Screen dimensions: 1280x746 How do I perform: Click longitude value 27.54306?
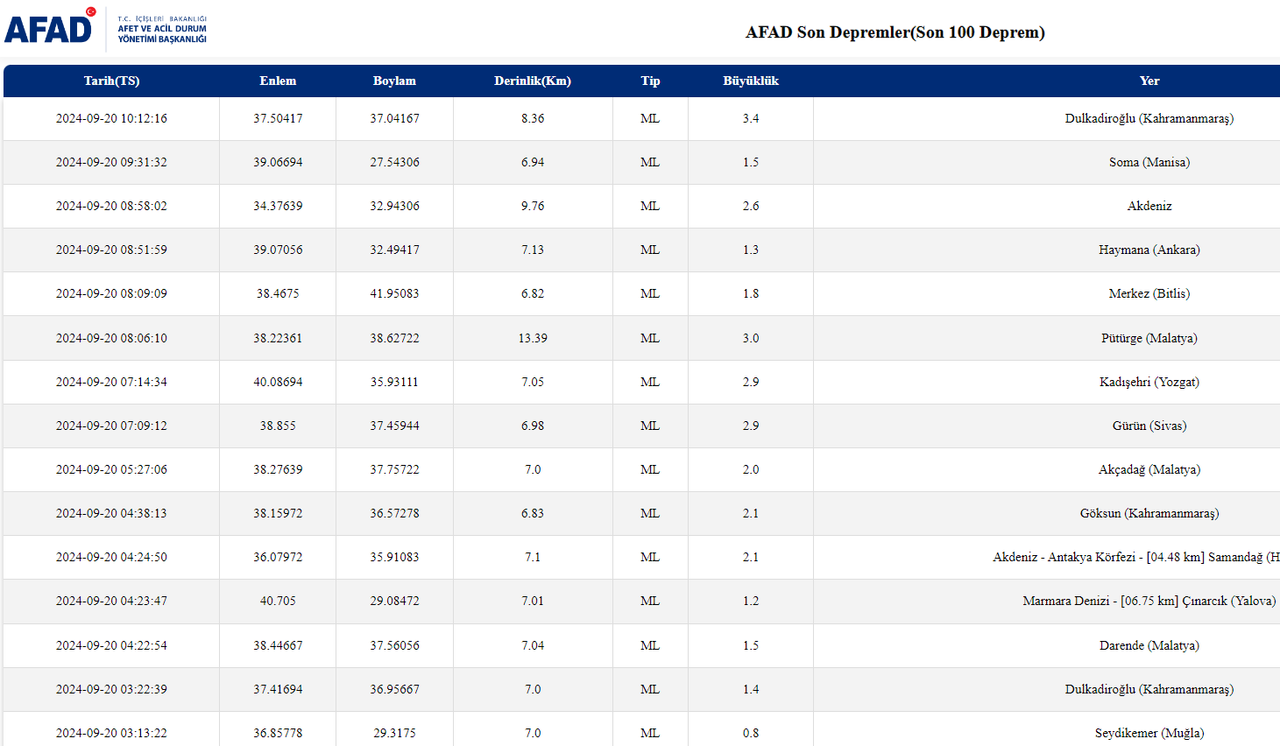click(x=394, y=162)
